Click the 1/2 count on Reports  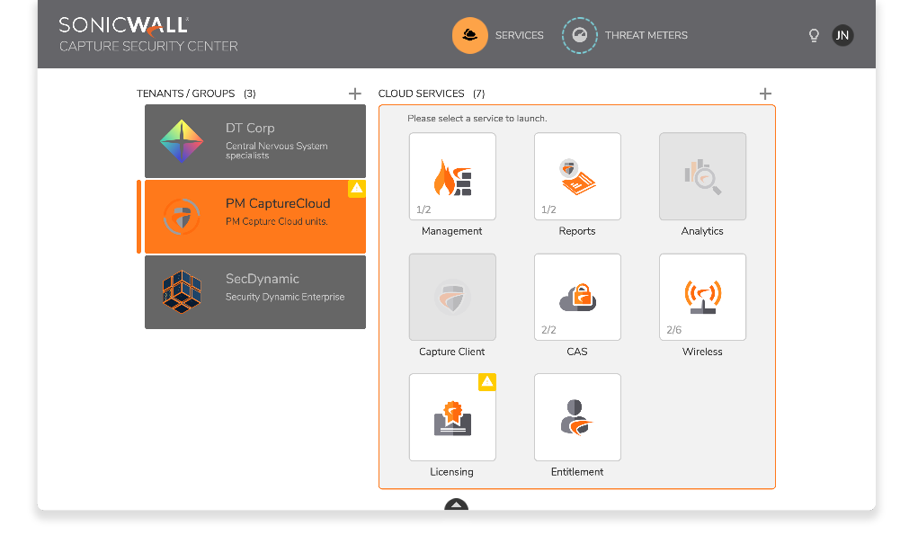[549, 210]
